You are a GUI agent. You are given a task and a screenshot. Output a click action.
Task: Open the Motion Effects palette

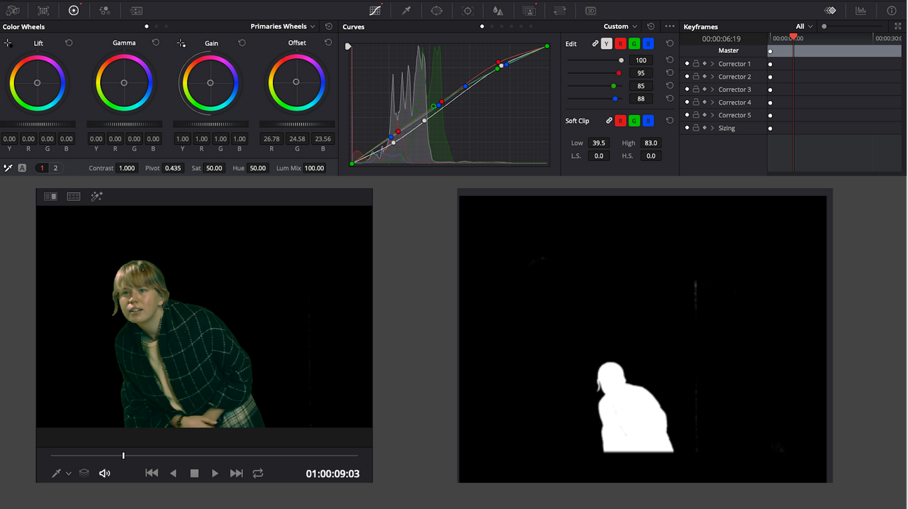click(136, 11)
